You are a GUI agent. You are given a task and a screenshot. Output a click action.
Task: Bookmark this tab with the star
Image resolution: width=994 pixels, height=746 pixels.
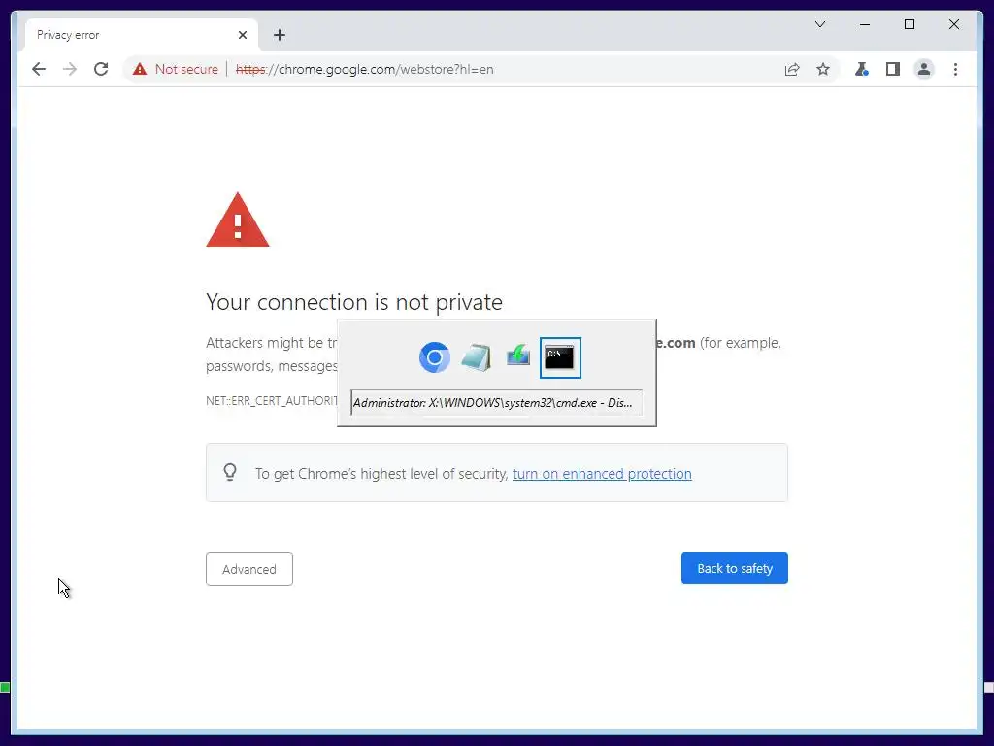(823, 69)
